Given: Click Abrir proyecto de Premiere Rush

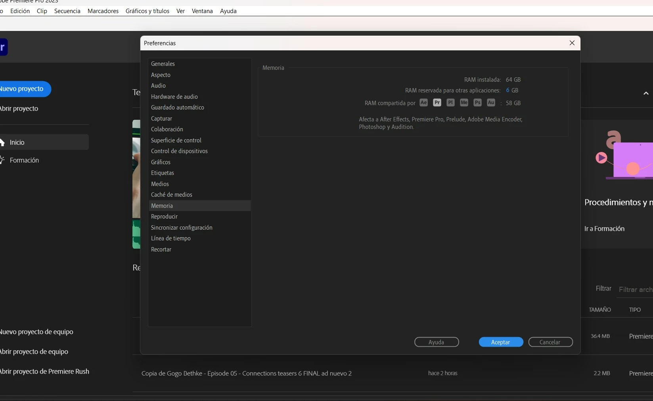Looking at the screenshot, I should (44, 372).
